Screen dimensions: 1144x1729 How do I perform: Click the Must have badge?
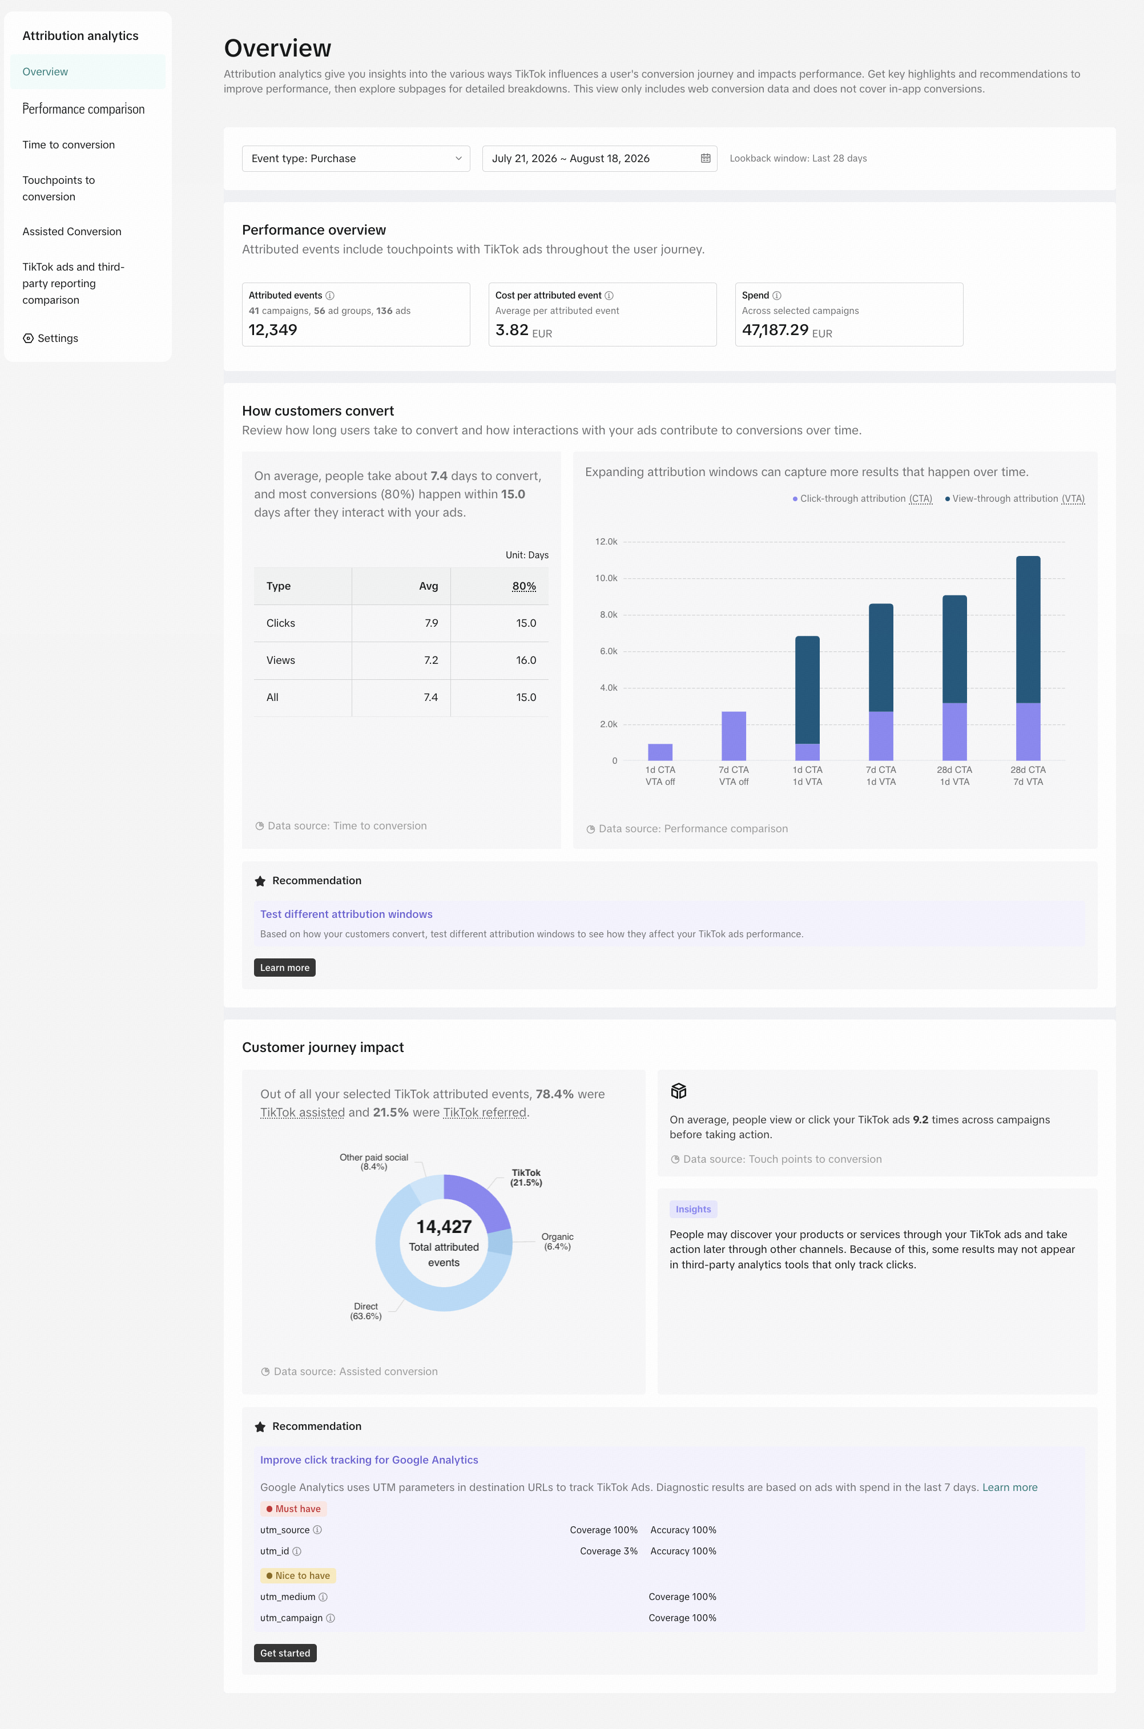[293, 1509]
